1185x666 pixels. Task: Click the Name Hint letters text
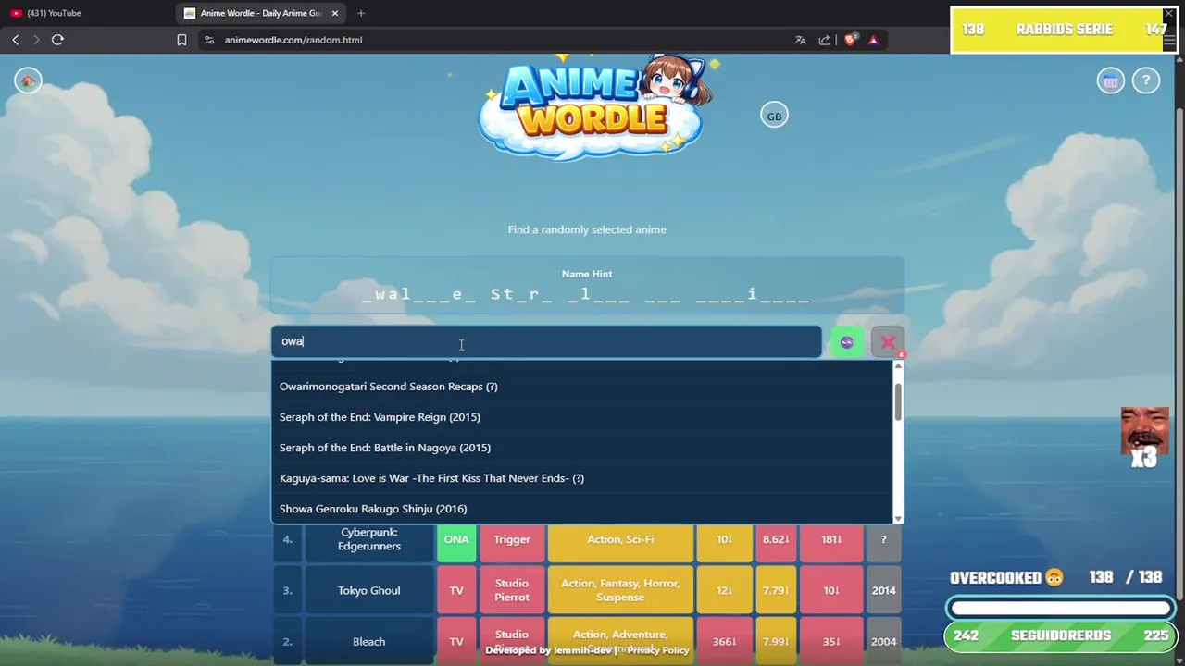pos(587,294)
